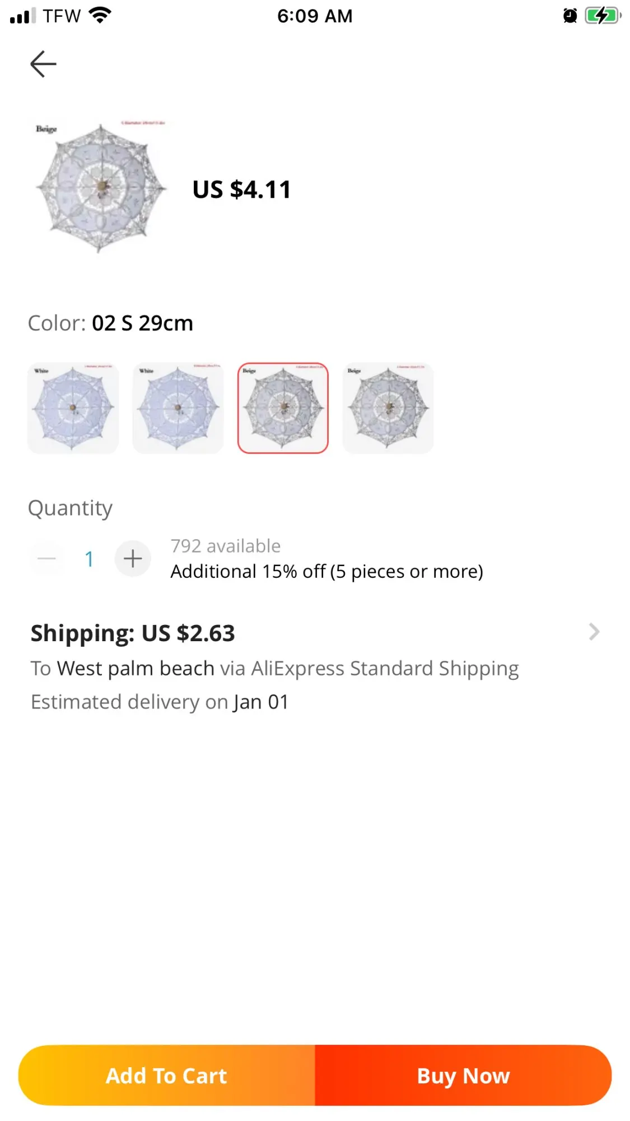
Task: Choose the last Beige umbrella variant
Action: (388, 408)
